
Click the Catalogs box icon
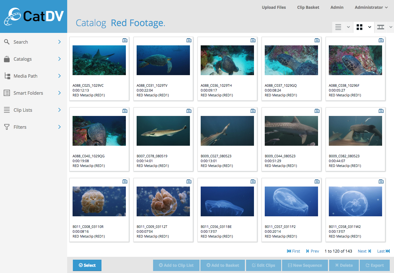7,59
